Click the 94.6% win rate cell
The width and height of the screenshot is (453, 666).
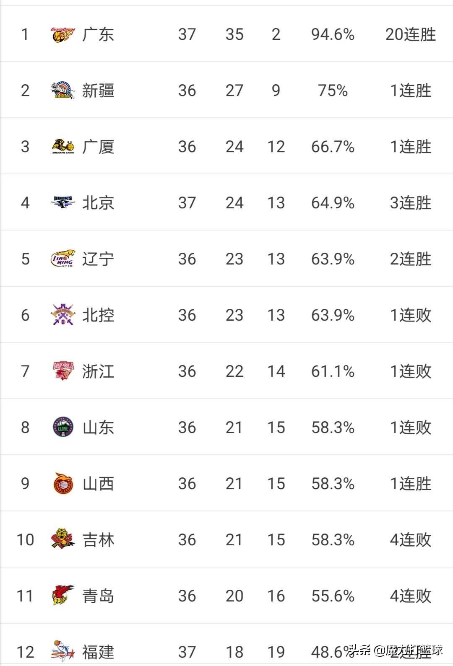tap(333, 35)
